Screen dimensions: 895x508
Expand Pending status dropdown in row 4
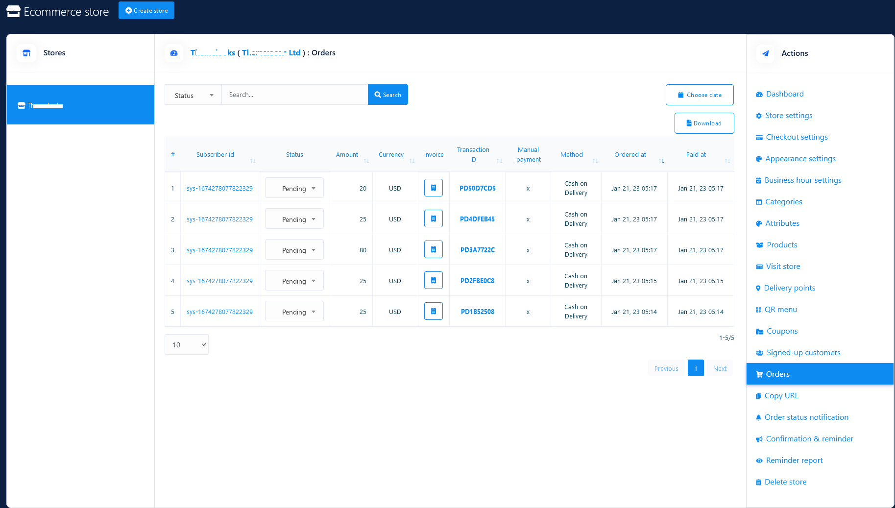pyautogui.click(x=294, y=281)
